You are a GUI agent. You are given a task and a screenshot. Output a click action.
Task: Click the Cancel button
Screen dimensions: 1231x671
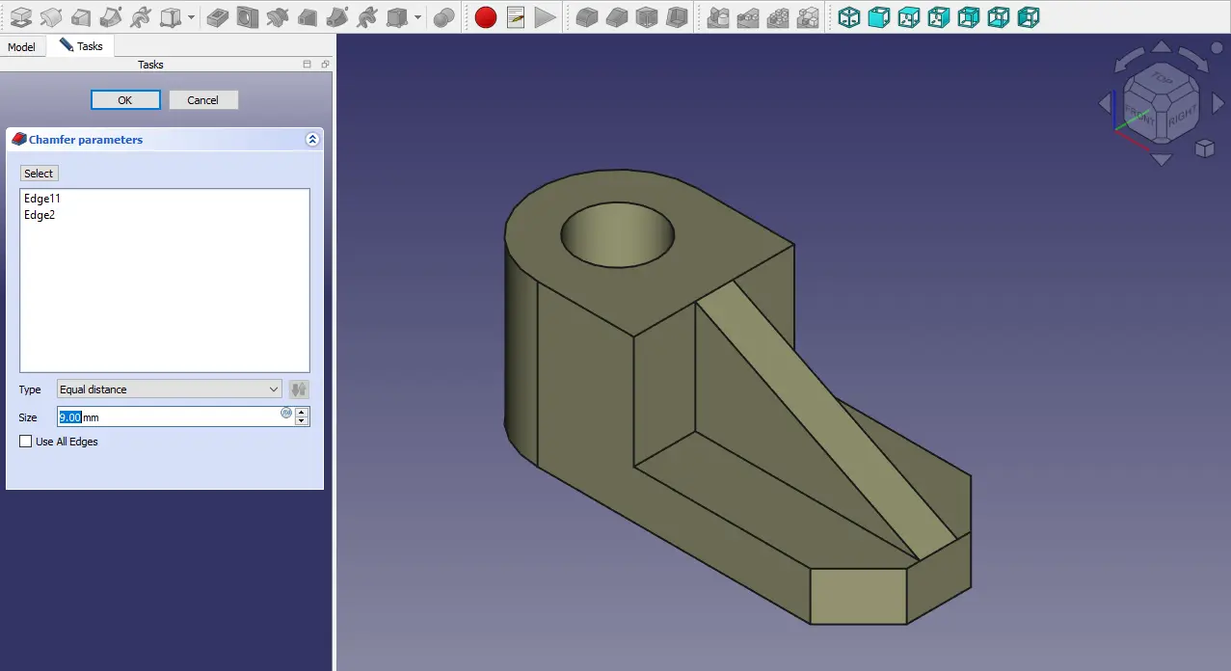click(202, 100)
